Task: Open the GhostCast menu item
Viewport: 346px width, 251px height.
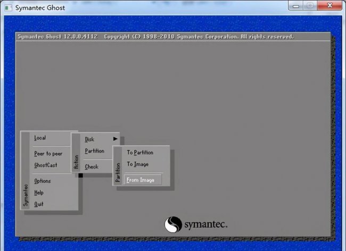Action: coord(46,165)
